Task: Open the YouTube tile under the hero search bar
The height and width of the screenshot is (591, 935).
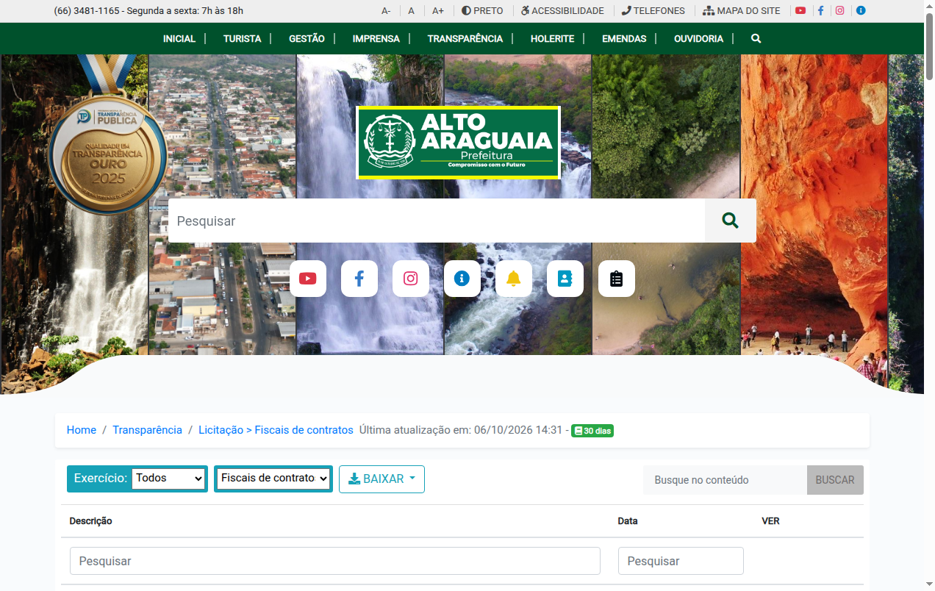Action: click(308, 279)
